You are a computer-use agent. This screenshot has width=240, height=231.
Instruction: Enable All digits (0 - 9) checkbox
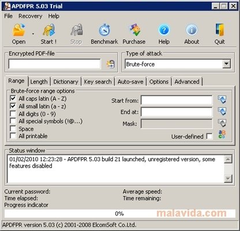13,114
